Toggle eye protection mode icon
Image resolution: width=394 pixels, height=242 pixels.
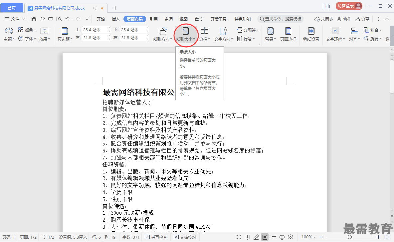(291, 237)
